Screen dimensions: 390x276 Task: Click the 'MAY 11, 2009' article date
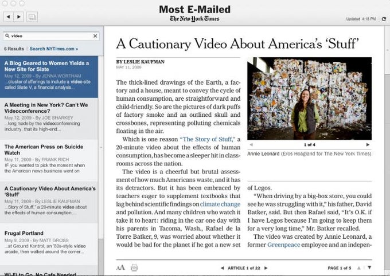[x=128, y=68]
